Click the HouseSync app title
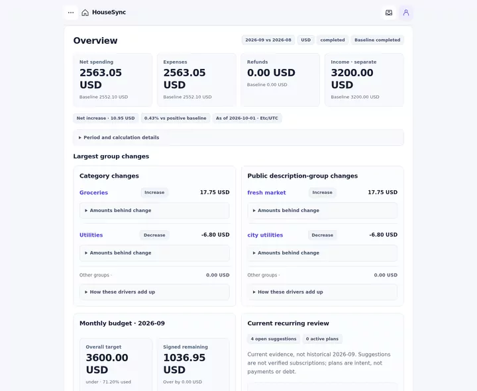The image size is (477, 391). click(x=109, y=13)
